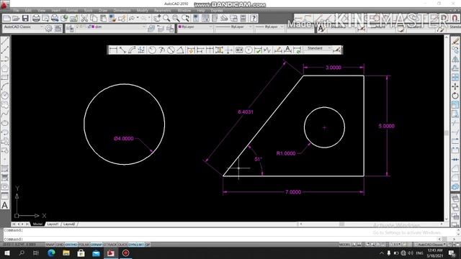Click the vertical scrollbar of drawing area
Screen dimensions: 461x259
coord(447,129)
